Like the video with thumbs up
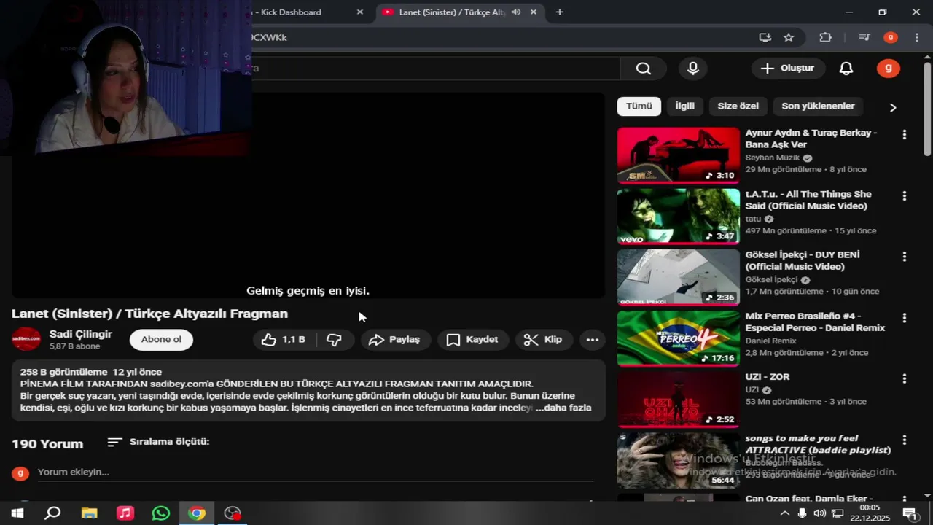Viewport: 933px width, 525px height. [285, 340]
